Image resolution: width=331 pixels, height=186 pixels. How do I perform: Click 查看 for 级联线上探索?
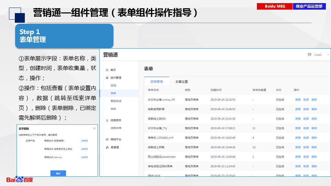point(298,147)
